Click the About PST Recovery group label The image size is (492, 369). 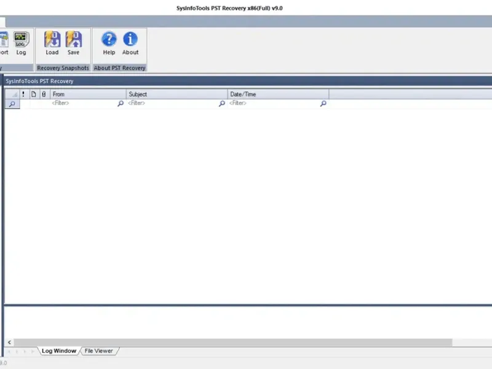119,68
